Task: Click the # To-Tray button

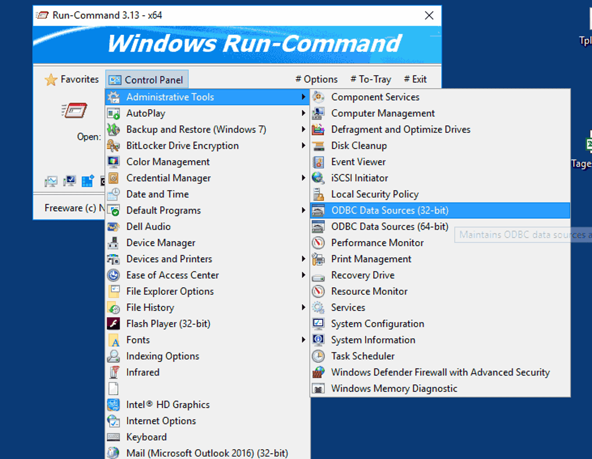Action: 371,79
